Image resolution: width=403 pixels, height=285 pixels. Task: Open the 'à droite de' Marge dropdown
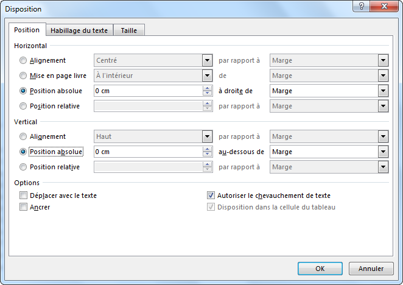pos(382,91)
